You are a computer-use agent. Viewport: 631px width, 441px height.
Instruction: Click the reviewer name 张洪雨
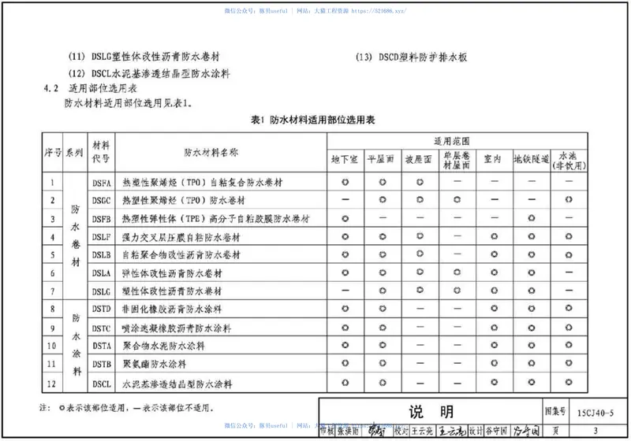tap(348, 432)
